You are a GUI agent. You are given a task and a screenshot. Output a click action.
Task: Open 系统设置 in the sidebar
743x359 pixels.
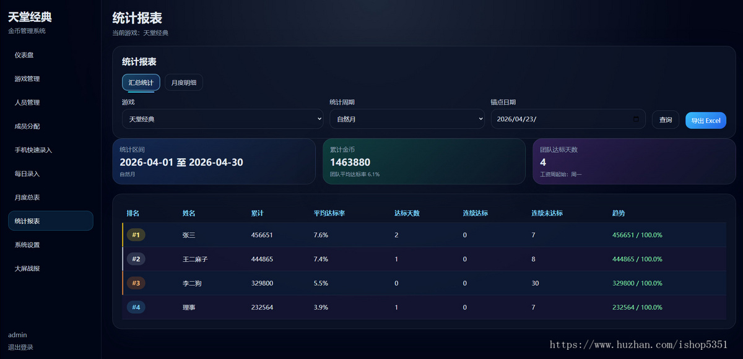click(51, 245)
